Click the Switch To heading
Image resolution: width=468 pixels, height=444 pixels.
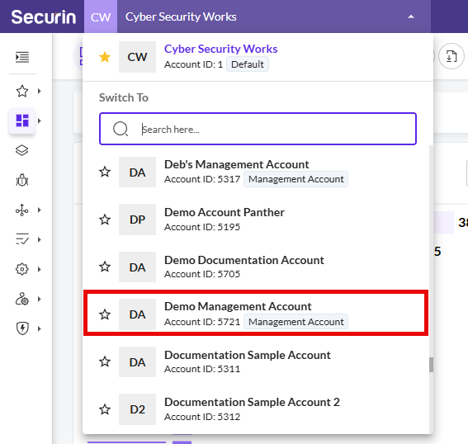coord(124,97)
